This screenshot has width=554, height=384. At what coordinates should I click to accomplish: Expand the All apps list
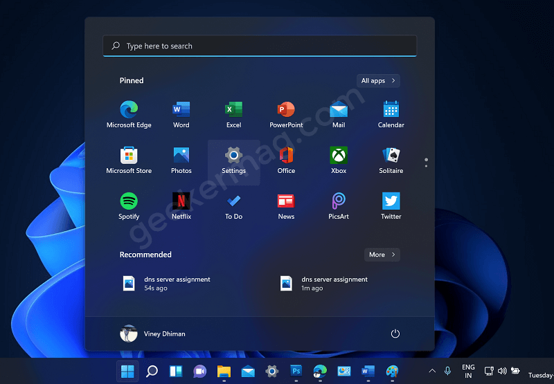click(378, 81)
